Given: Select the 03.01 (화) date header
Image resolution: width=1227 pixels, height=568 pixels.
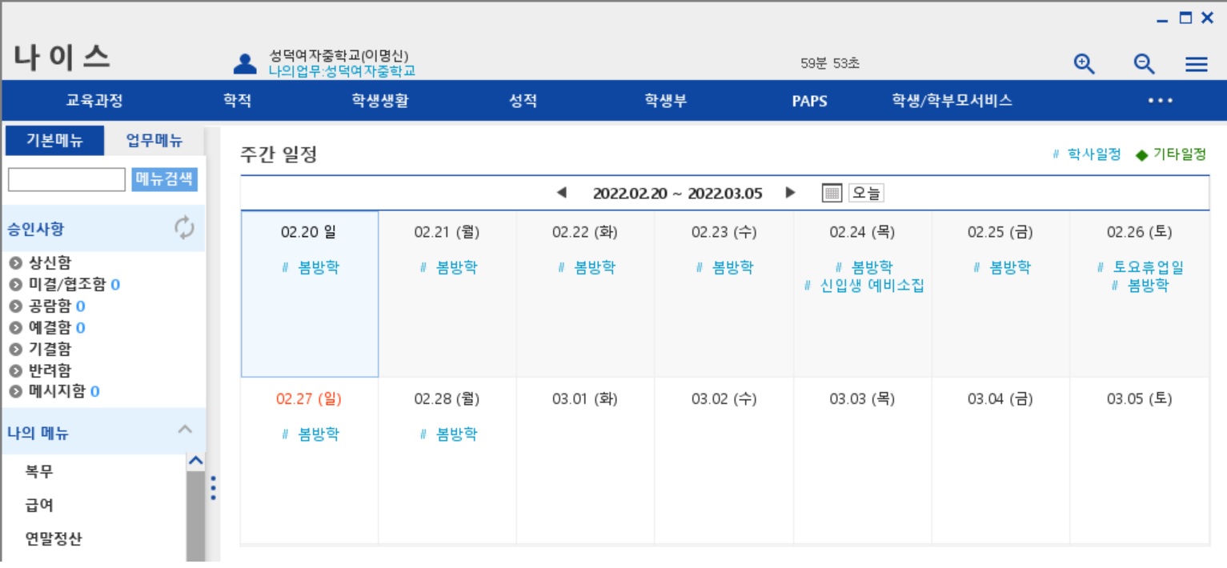Looking at the screenshot, I should click(585, 398).
